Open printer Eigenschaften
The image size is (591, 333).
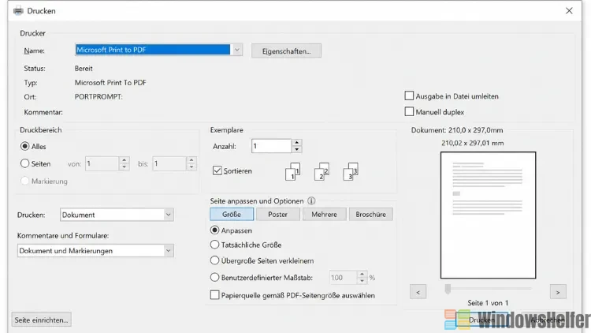pos(287,51)
